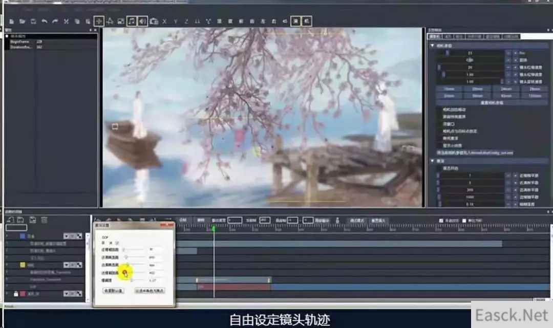Collapse the depth of field section in right panel
Viewport: 553px width, 328px height.
[x=432, y=161]
